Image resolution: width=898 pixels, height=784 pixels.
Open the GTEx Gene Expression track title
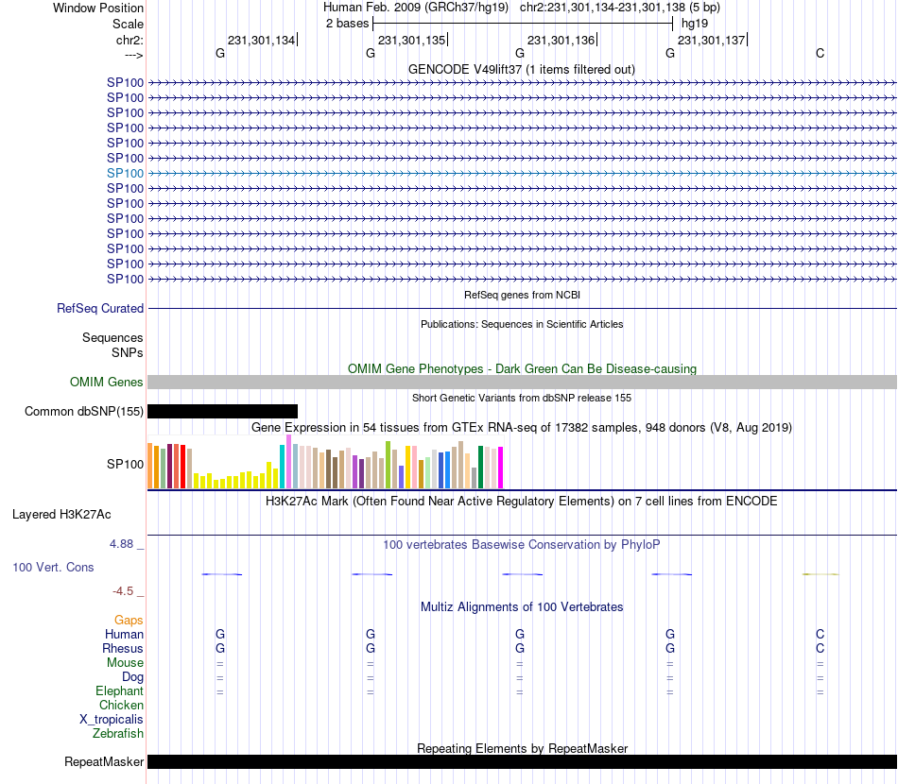pyautogui.click(x=522, y=428)
